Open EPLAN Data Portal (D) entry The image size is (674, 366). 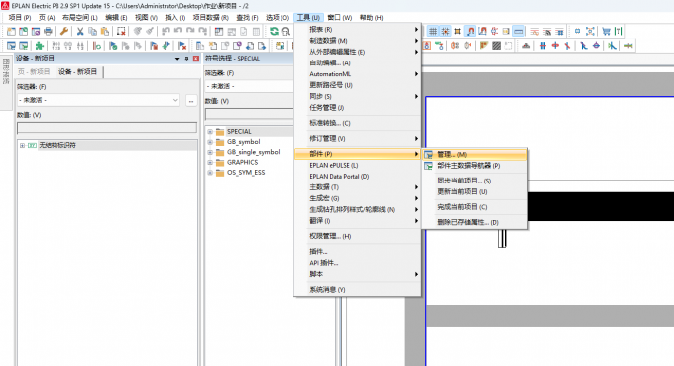coord(358,177)
